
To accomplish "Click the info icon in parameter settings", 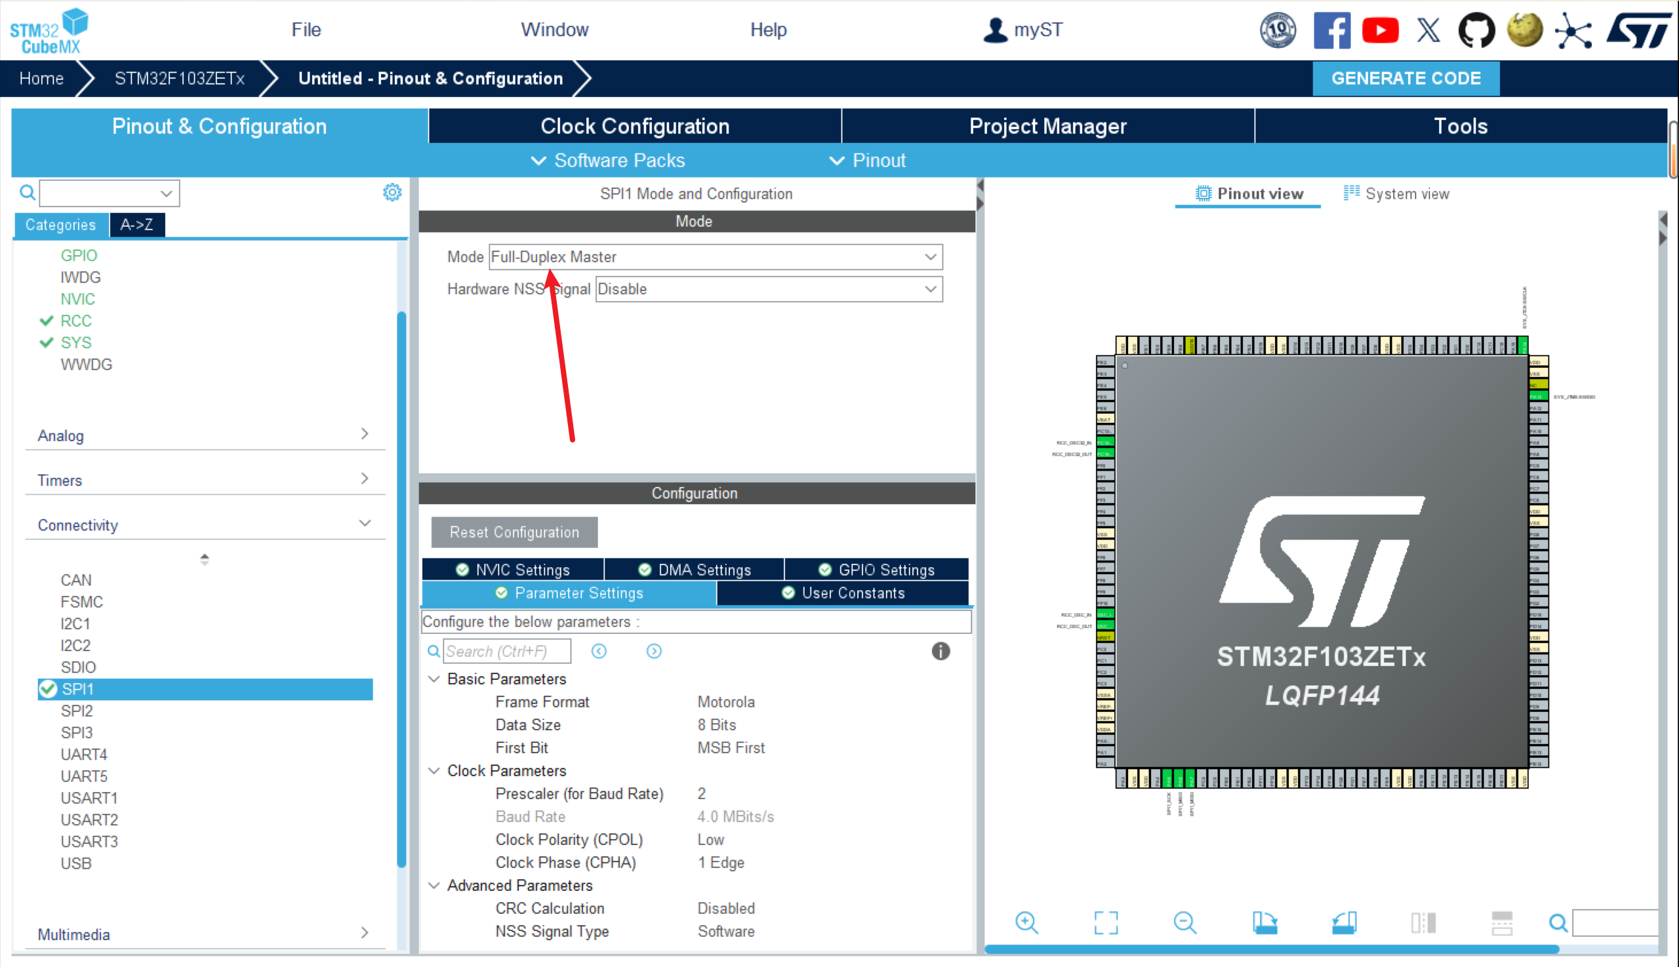I will [940, 651].
